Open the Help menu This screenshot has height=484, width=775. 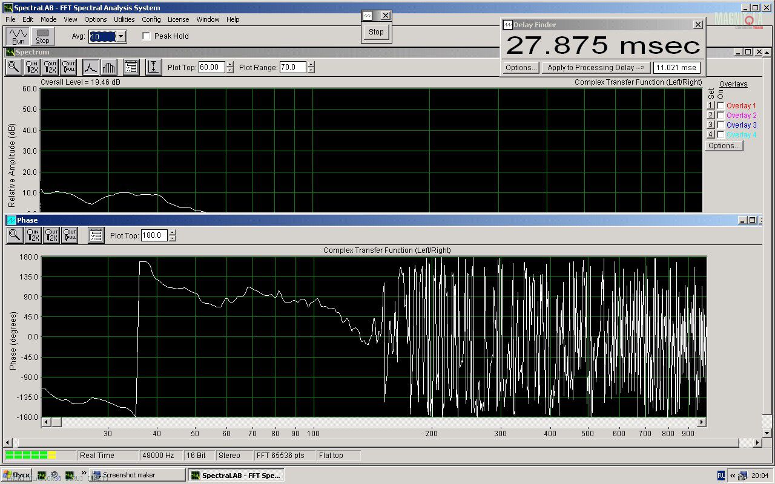point(233,19)
